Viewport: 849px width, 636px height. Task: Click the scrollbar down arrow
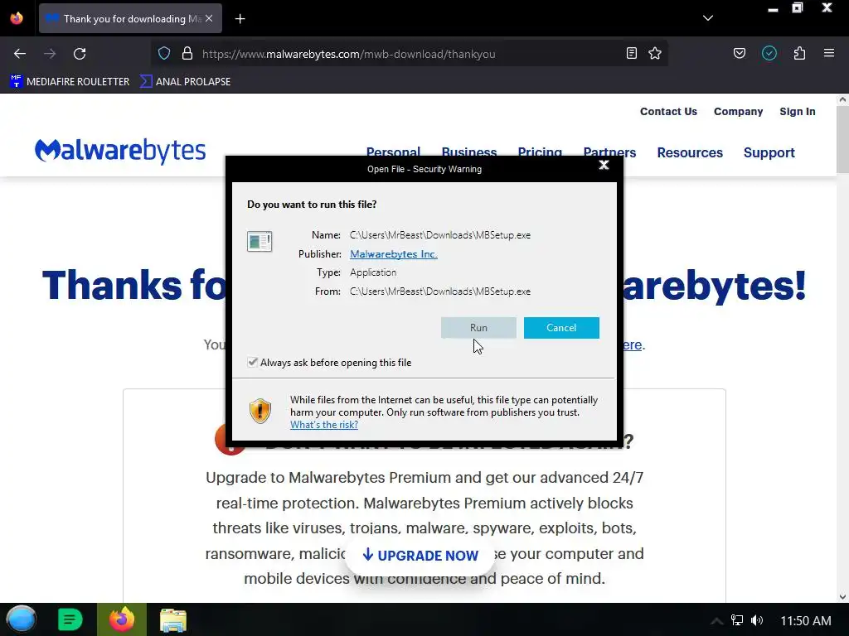[842, 596]
